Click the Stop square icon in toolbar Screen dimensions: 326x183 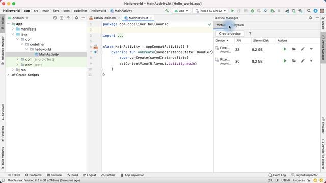(279, 11)
